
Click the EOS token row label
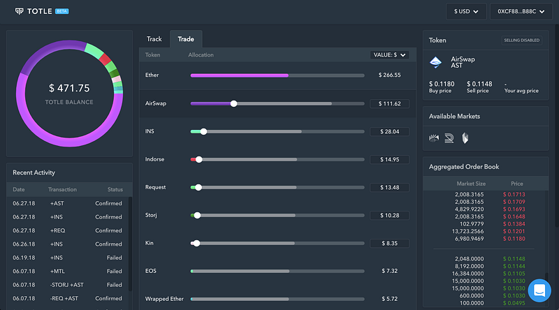click(151, 271)
